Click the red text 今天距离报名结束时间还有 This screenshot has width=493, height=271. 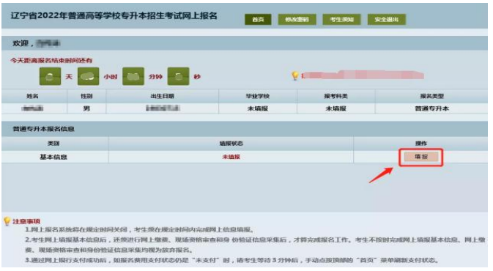click(51, 60)
